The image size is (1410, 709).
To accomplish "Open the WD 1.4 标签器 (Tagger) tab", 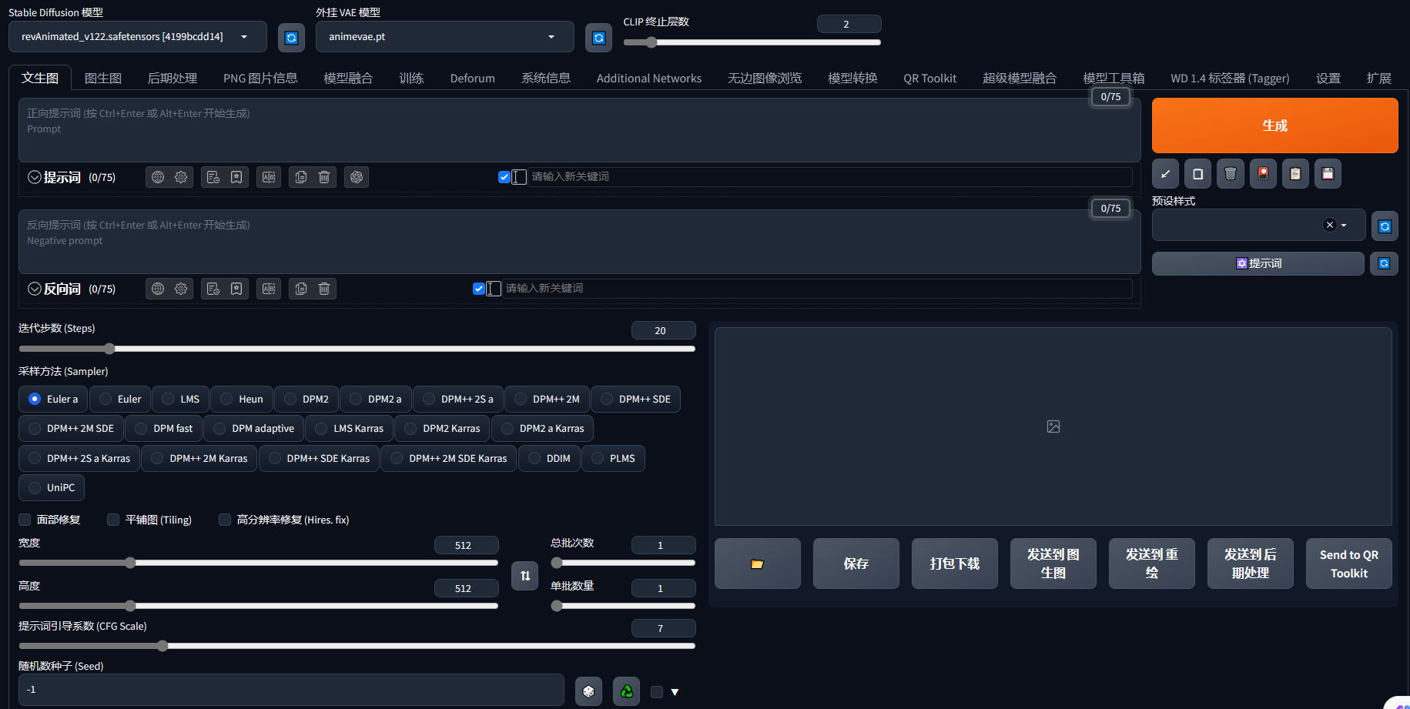I will [1230, 78].
